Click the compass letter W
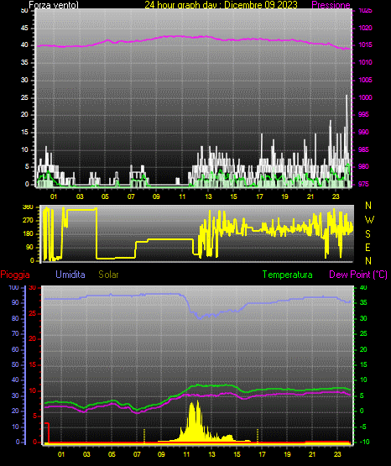 pyautogui.click(x=369, y=220)
